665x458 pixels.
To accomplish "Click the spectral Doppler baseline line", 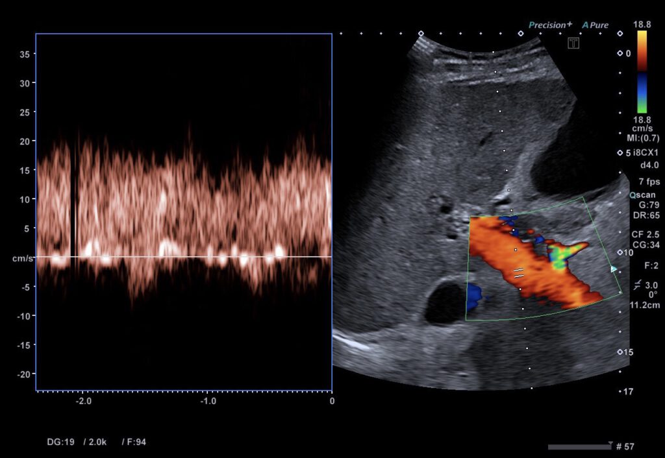I will click(184, 257).
